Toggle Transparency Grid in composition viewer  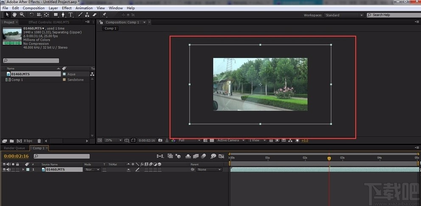[212, 140]
